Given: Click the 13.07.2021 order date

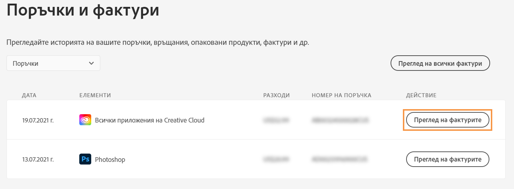Looking at the screenshot, I should pos(38,159).
